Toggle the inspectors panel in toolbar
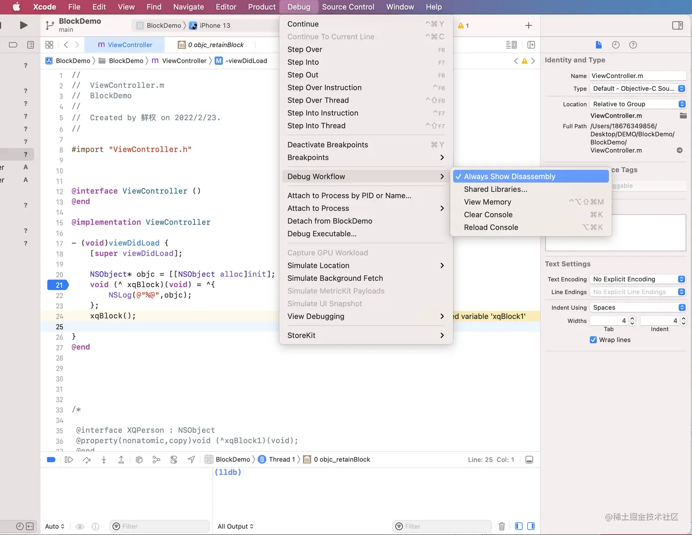692x535 pixels. click(678, 25)
